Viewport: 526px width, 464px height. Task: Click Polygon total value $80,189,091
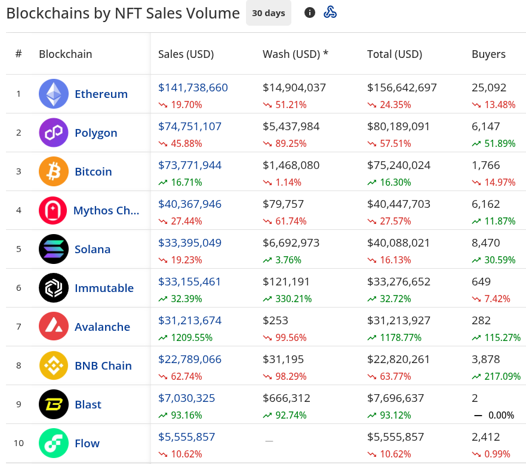point(398,127)
